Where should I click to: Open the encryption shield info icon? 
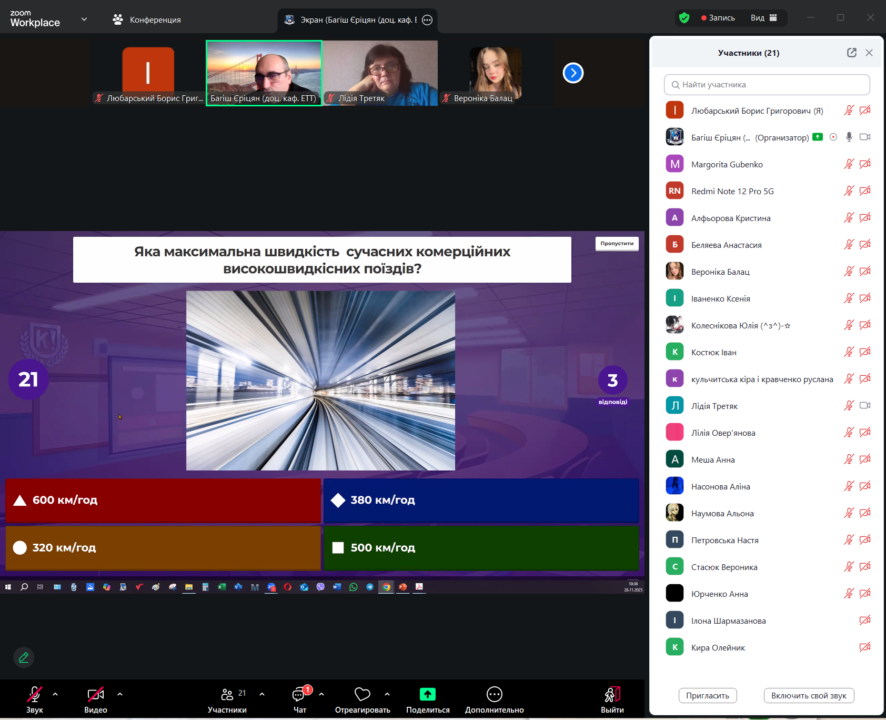(684, 18)
